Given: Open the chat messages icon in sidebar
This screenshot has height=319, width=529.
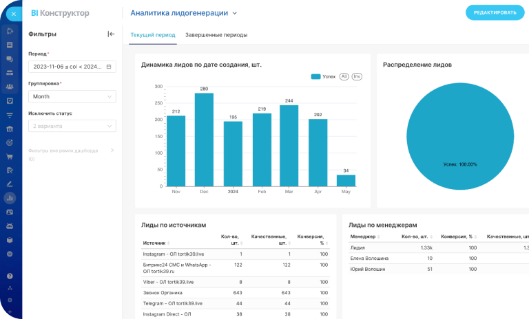Looking at the screenshot, I should (x=10, y=59).
